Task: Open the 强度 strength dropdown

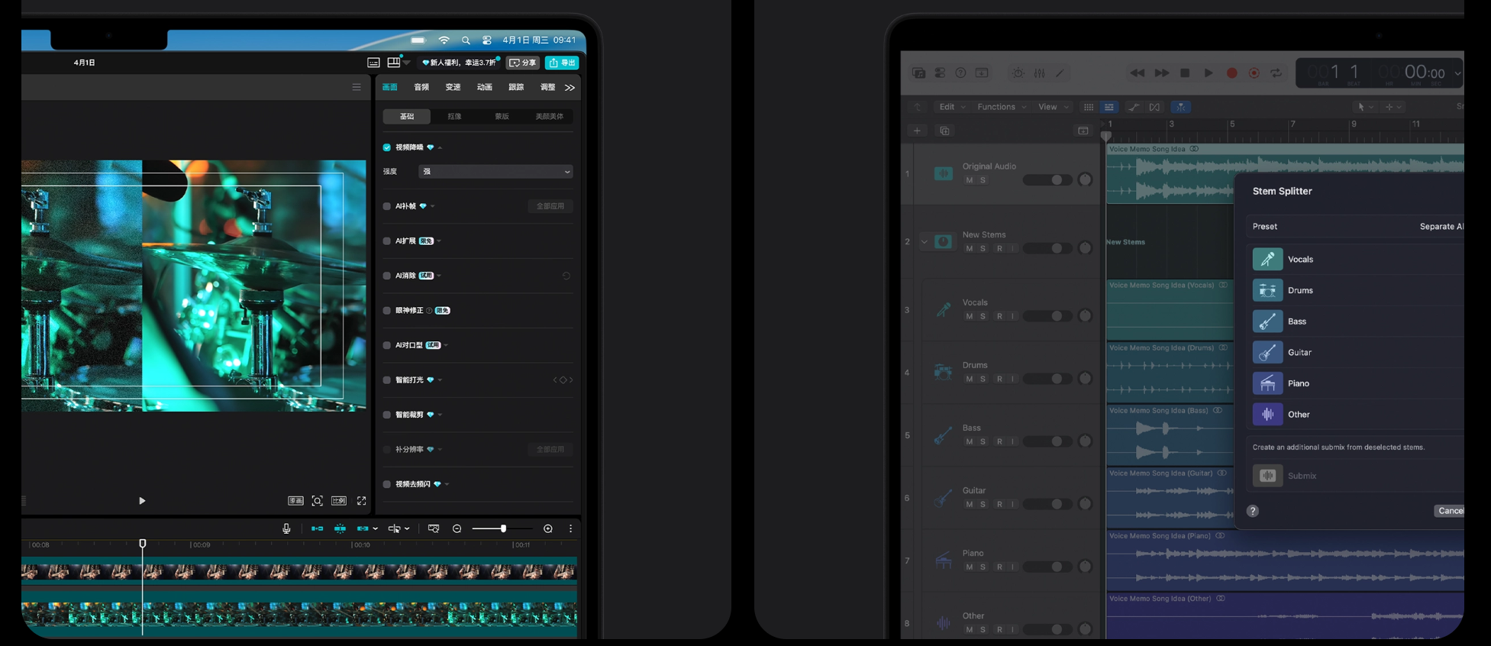Action: (x=495, y=172)
